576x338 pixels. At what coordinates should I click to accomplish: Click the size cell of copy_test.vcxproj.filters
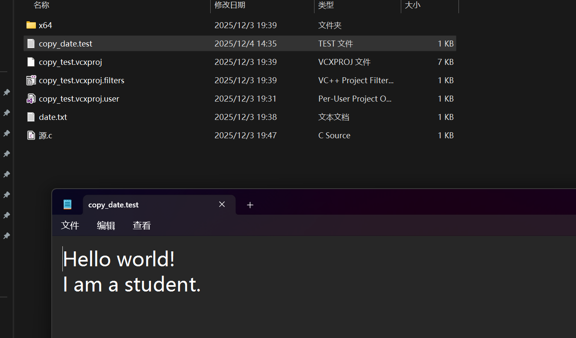click(446, 80)
